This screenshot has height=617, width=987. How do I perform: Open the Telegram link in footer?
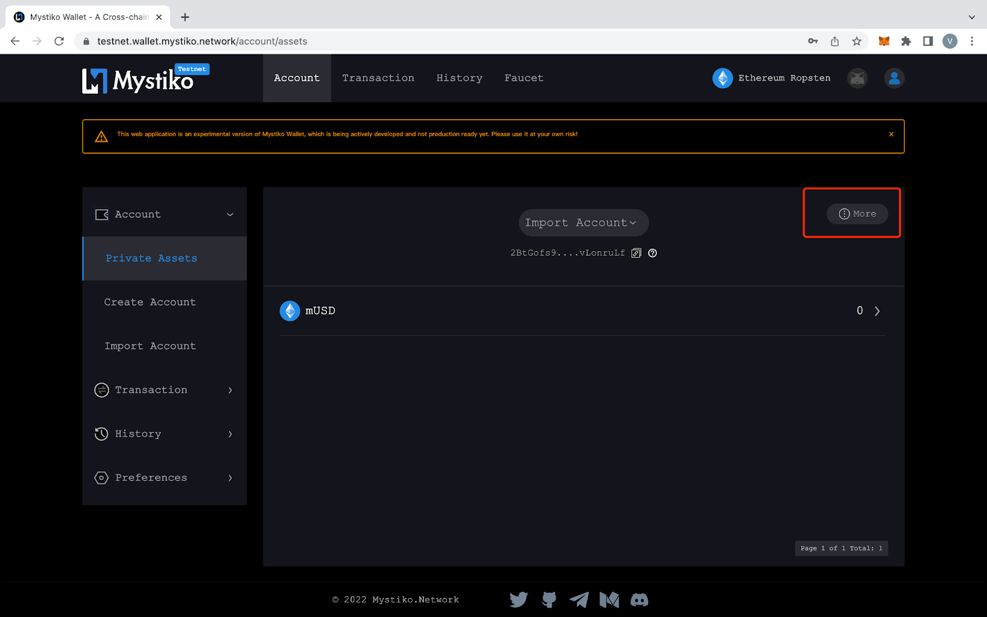pos(579,600)
